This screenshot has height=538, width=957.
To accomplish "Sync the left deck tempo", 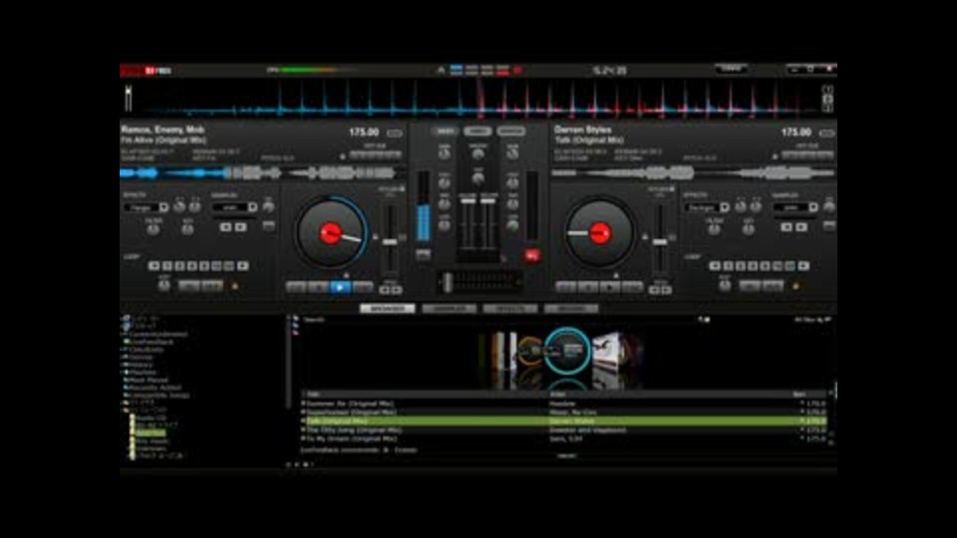I will click(363, 287).
